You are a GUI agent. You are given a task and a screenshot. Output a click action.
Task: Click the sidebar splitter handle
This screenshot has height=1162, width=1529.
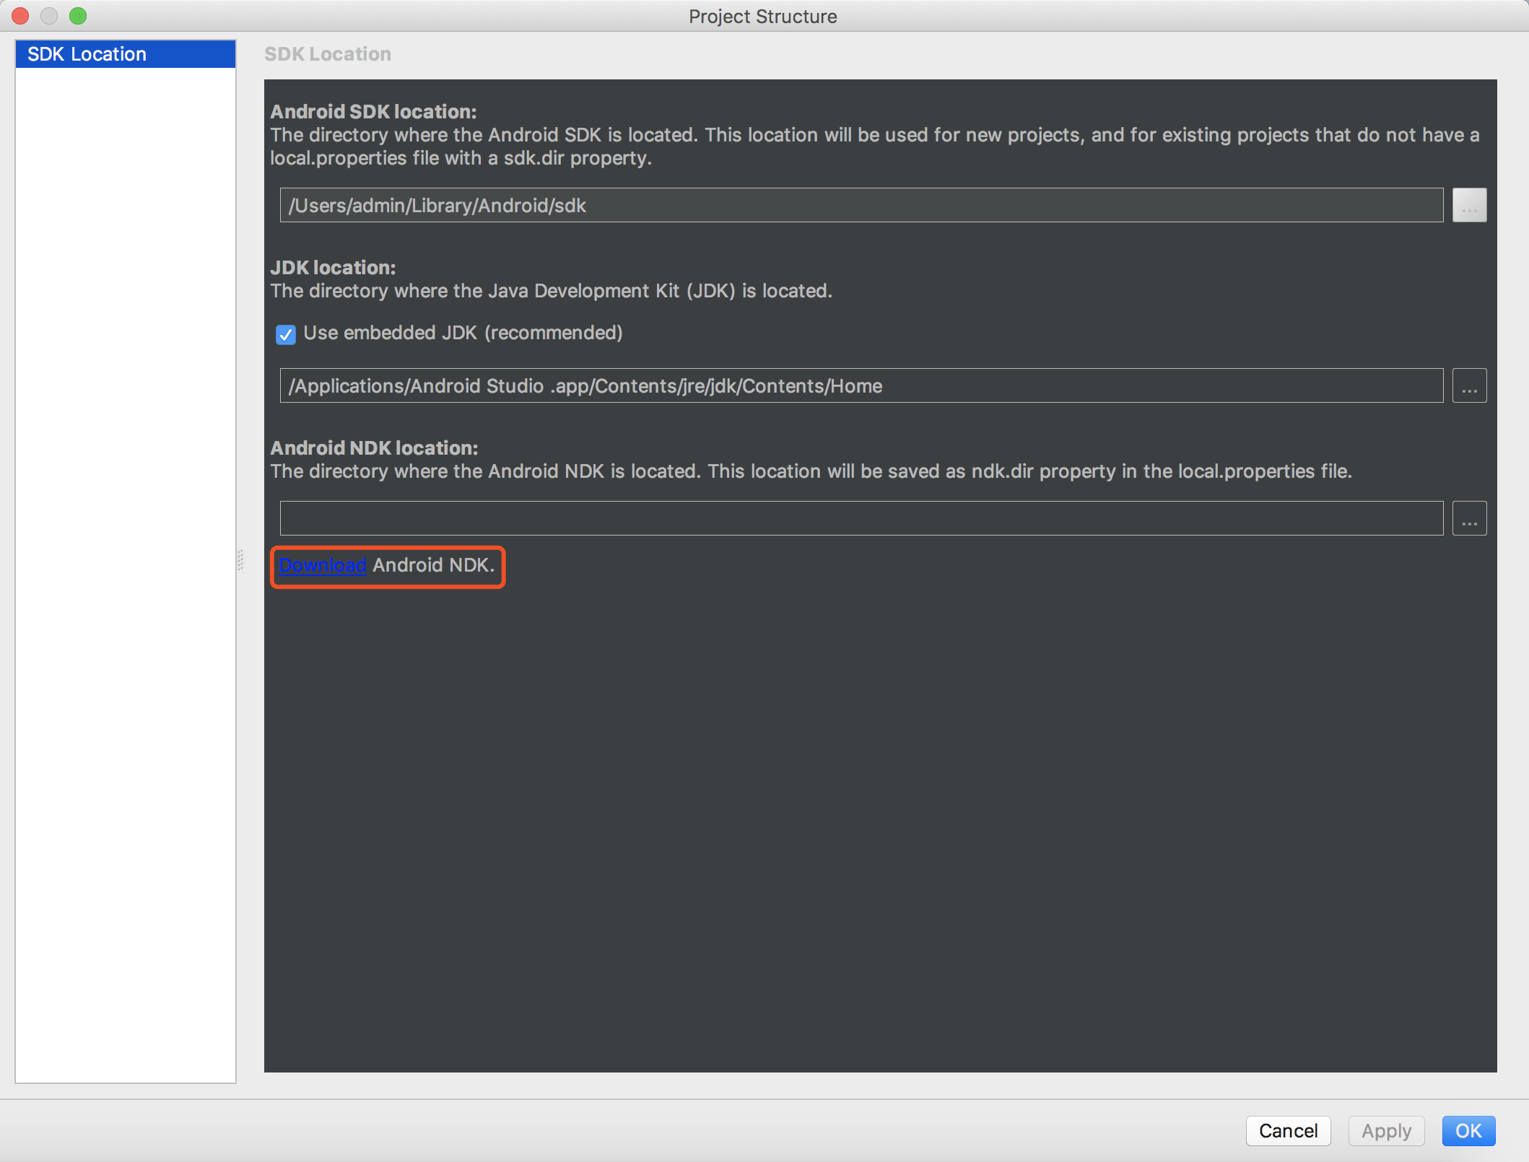pos(240,560)
